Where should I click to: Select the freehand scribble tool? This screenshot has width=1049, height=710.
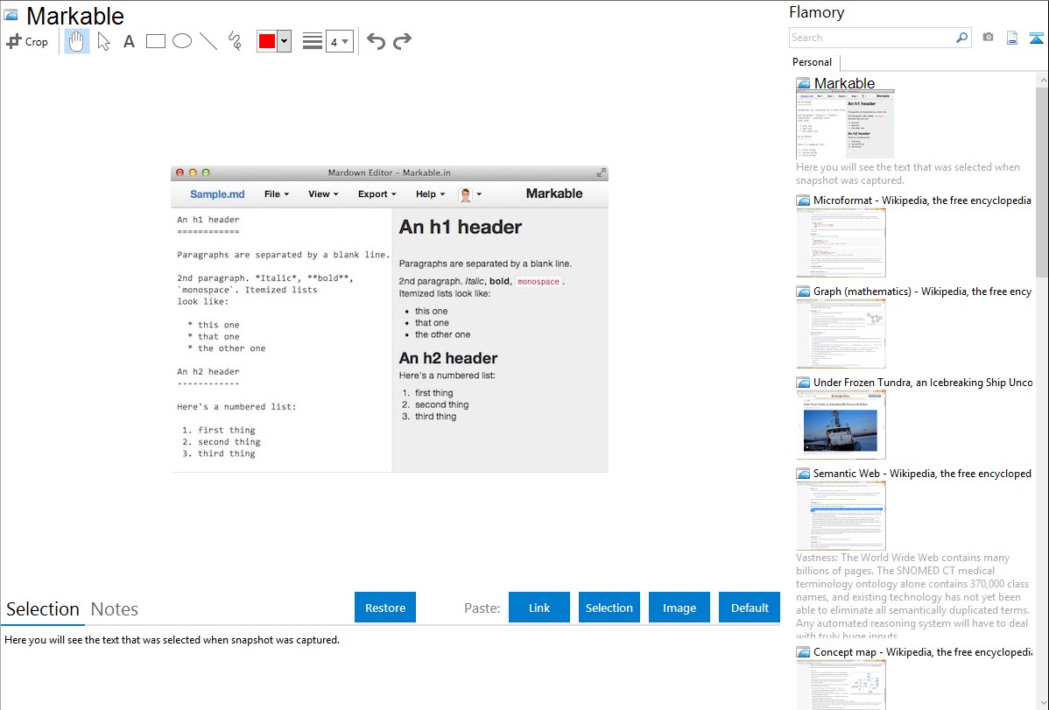coord(235,41)
